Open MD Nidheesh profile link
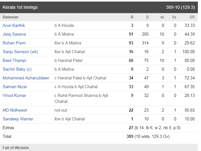 [x=15, y=110]
